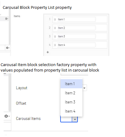Image resolution: width=125 pixels, height=137 pixels.
Task: Select Item 4 in the dropdown list
Action: point(71,111)
